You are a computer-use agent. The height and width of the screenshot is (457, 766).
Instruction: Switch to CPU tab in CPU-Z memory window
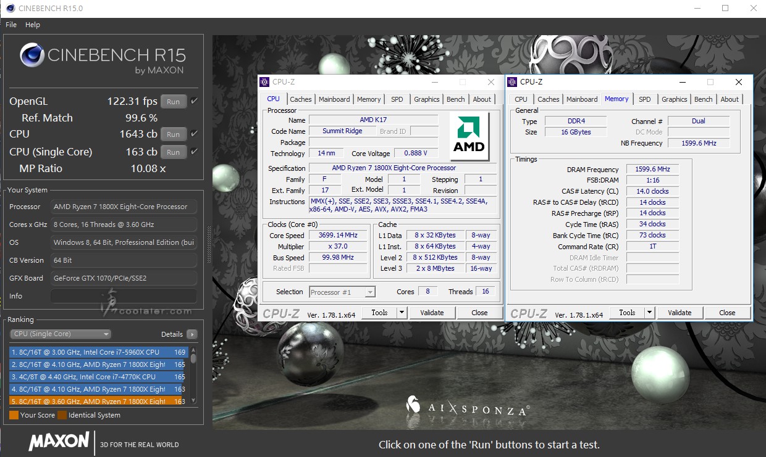521,99
